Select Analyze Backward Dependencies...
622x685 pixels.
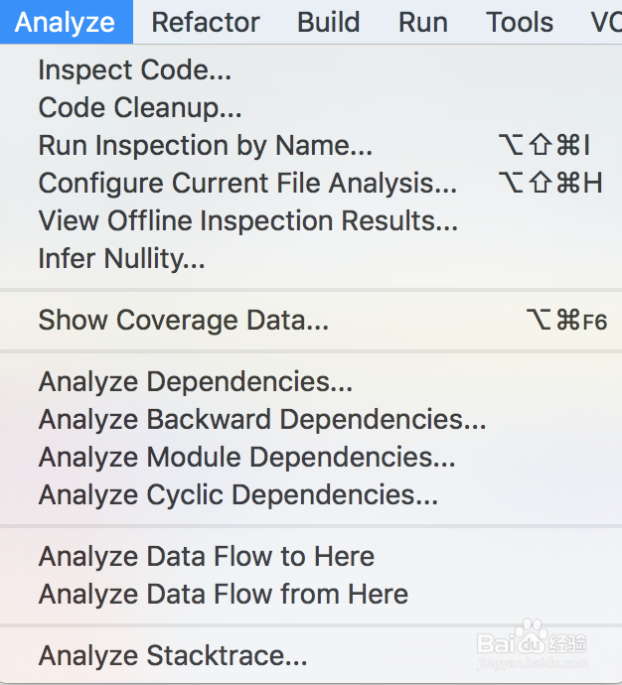[x=262, y=420]
